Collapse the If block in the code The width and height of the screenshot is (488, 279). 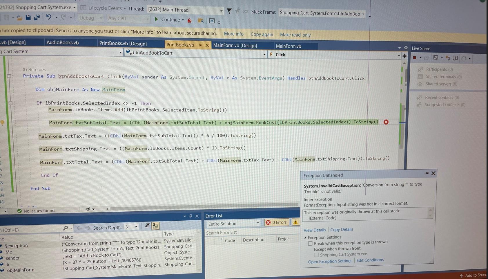click(x=10, y=103)
